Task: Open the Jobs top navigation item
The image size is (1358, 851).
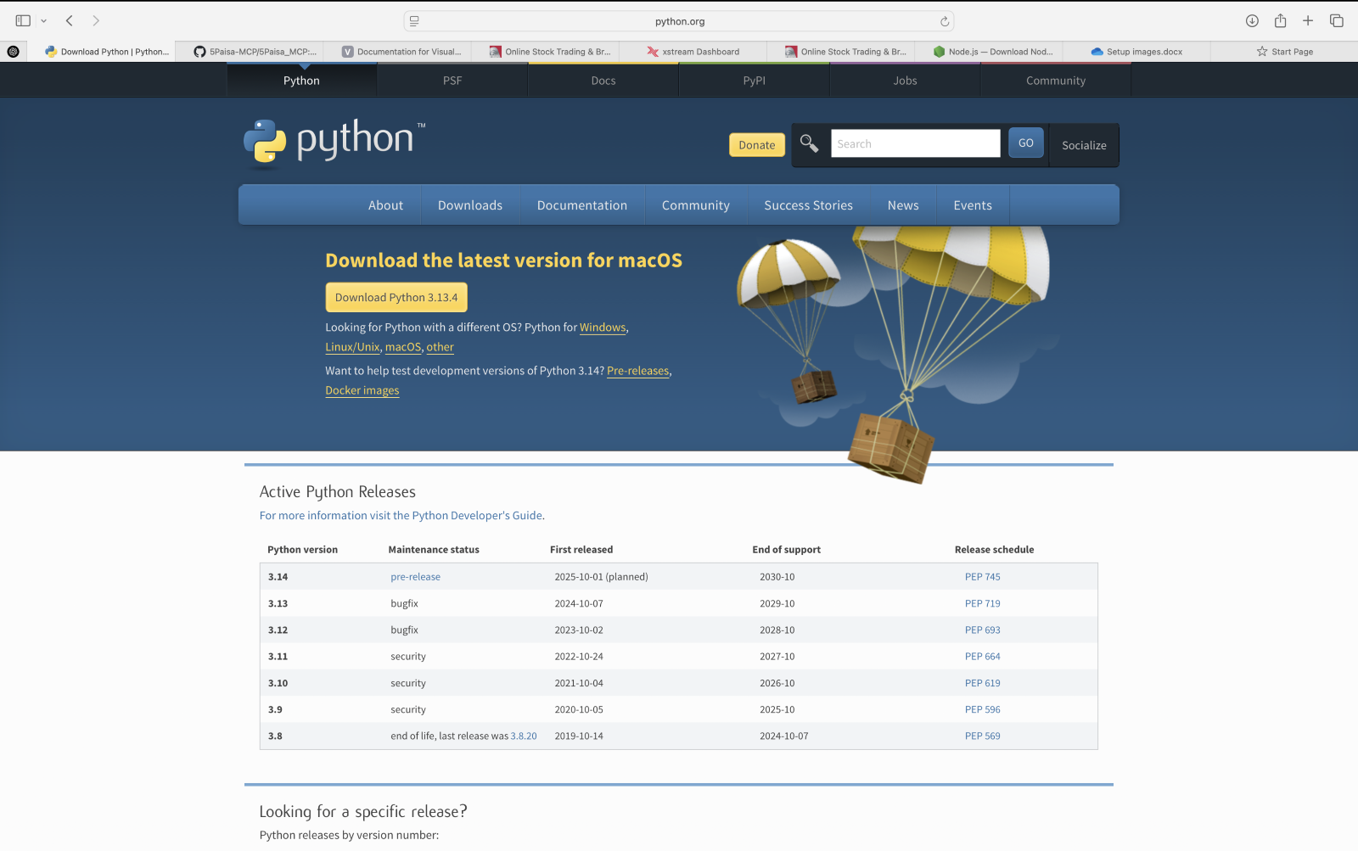Action: pos(905,81)
